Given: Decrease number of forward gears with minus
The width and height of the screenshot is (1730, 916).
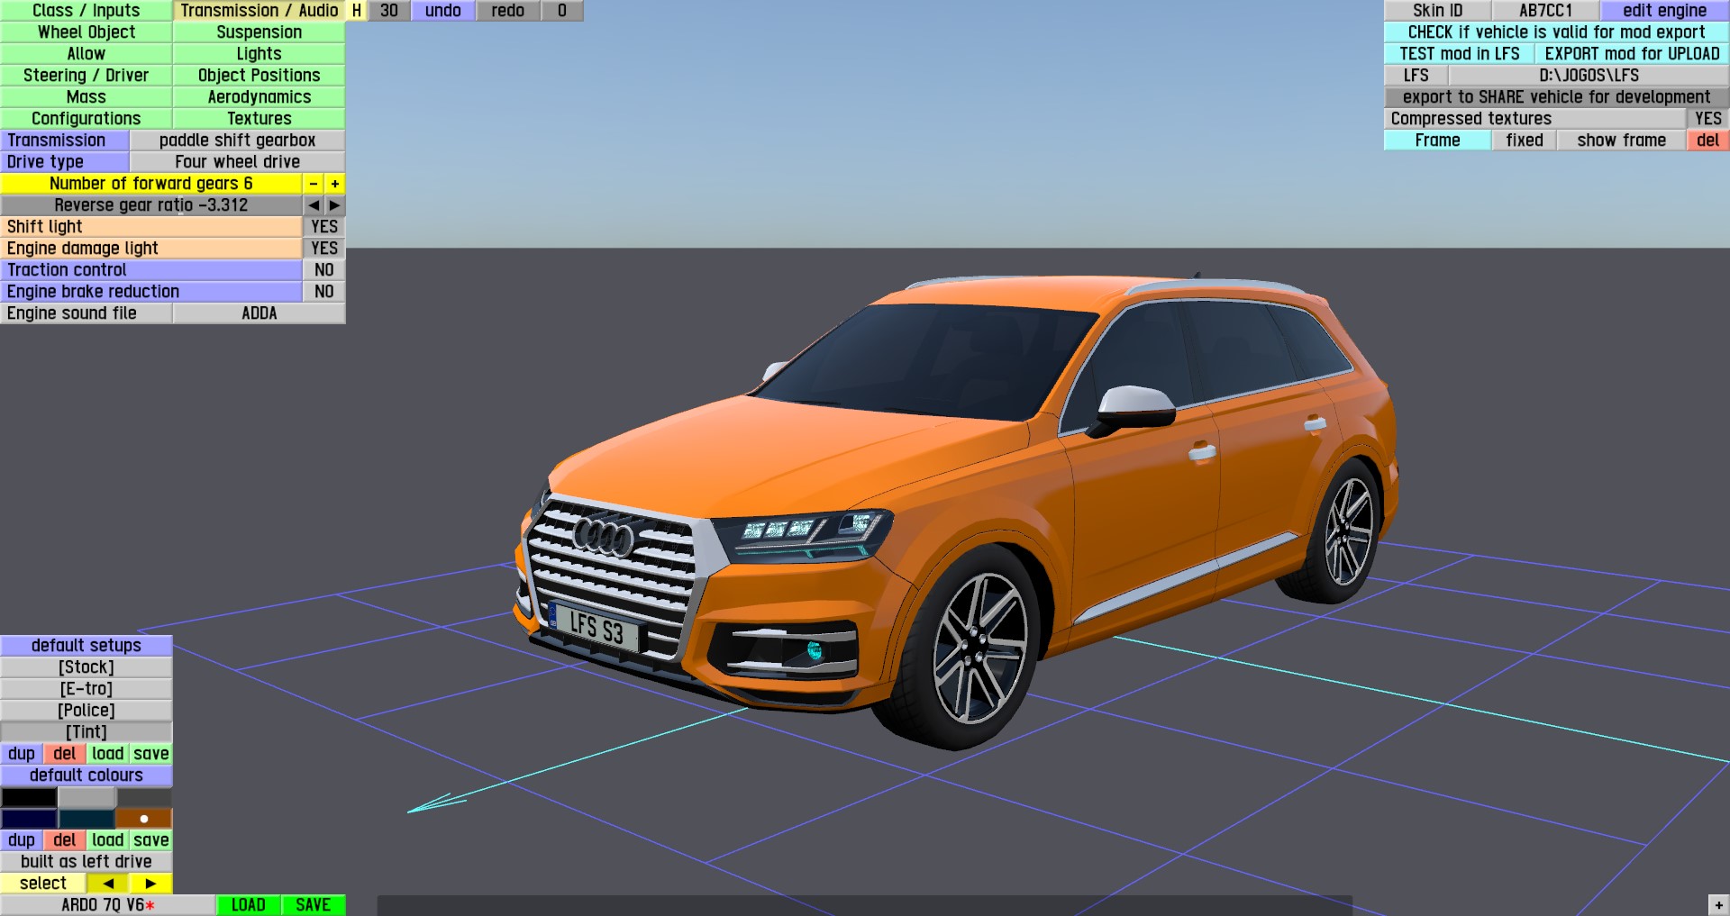Looking at the screenshot, I should tap(313, 184).
